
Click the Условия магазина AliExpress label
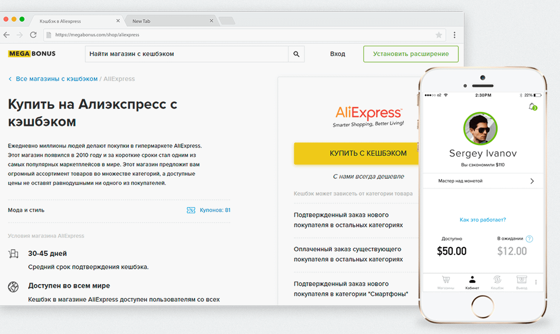(x=46, y=236)
